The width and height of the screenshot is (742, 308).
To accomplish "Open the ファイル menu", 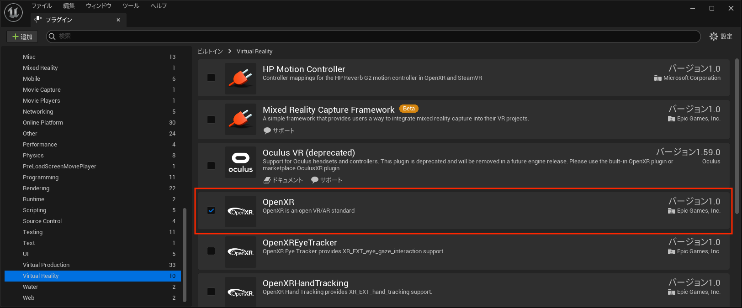I will [42, 6].
